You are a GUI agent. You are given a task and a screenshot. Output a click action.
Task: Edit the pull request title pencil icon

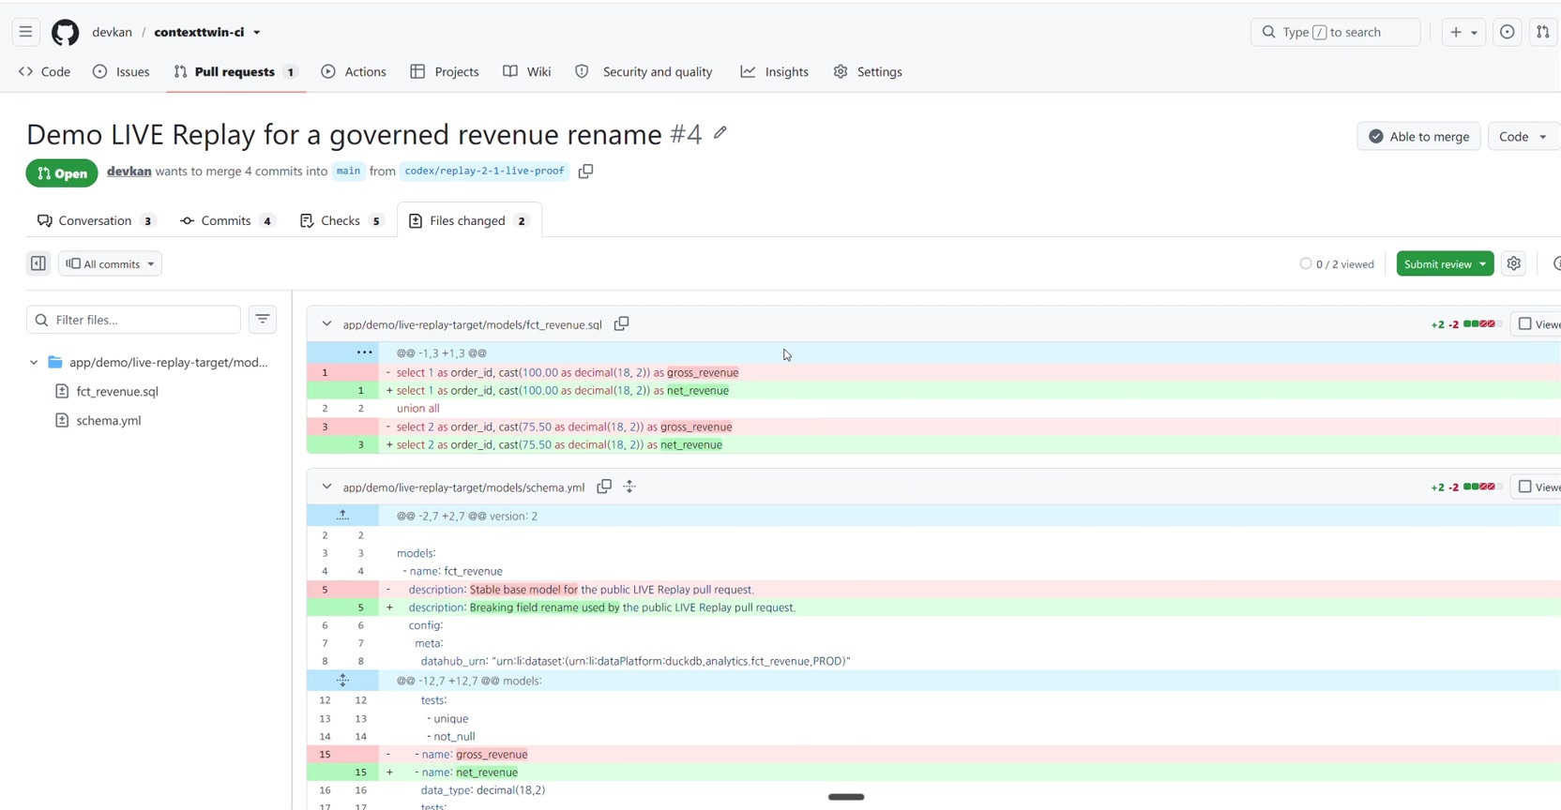(x=720, y=133)
